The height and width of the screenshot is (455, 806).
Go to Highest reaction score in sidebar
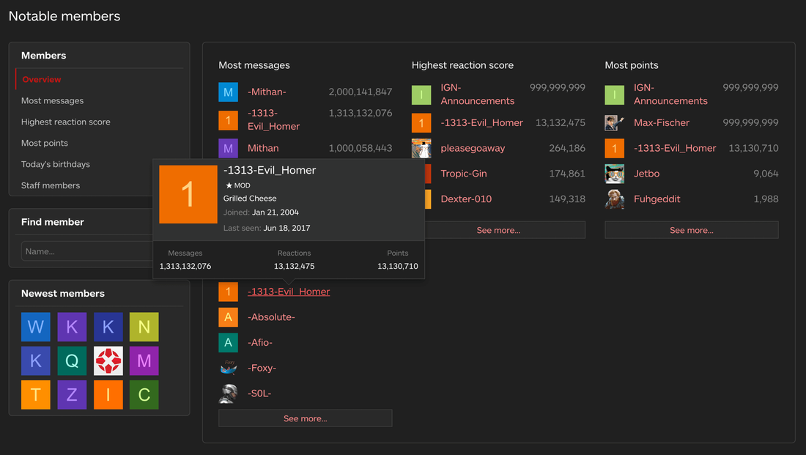coord(66,122)
